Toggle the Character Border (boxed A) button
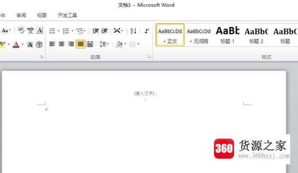This screenshot has width=298, height=173. [x=39, y=31]
